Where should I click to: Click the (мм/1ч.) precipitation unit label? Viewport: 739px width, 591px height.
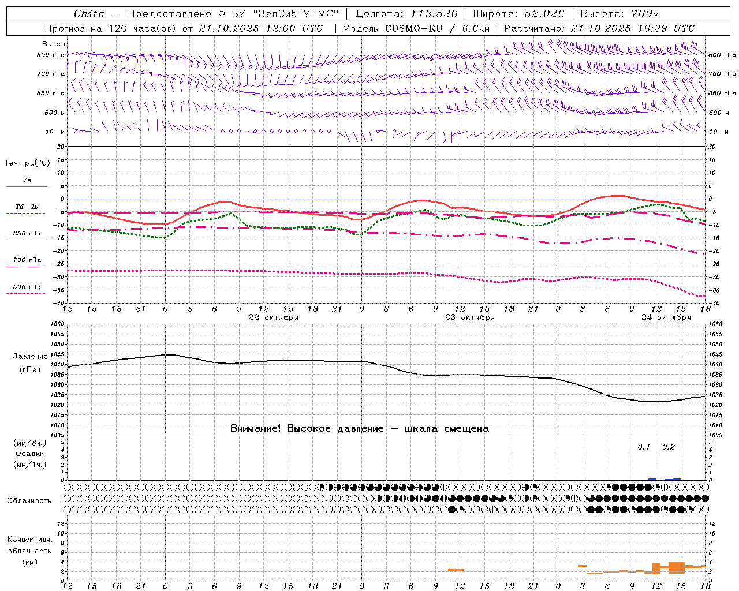coord(30,465)
